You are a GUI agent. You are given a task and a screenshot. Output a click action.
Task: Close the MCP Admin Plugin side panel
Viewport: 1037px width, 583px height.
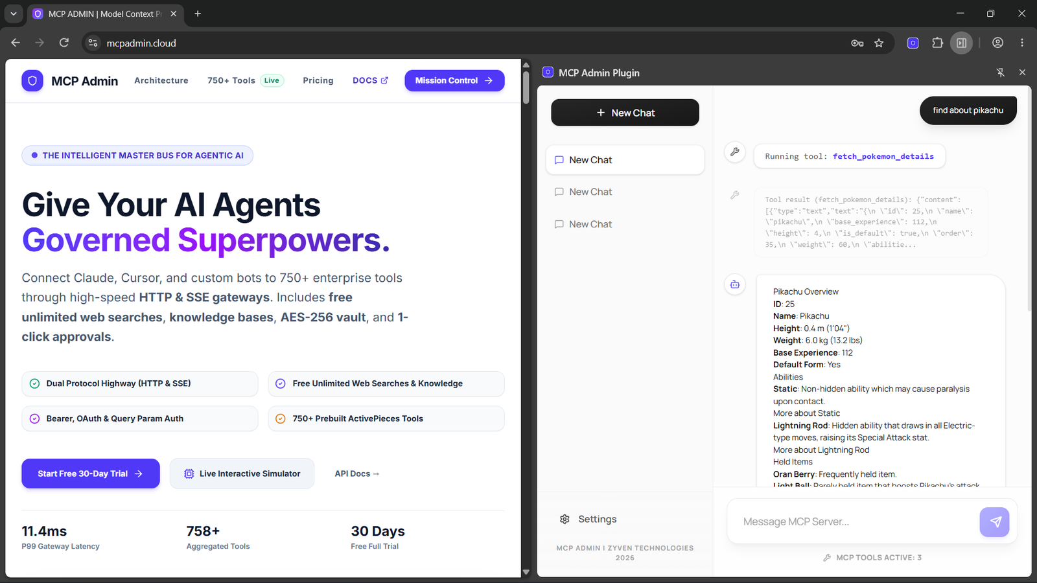pyautogui.click(x=1022, y=73)
